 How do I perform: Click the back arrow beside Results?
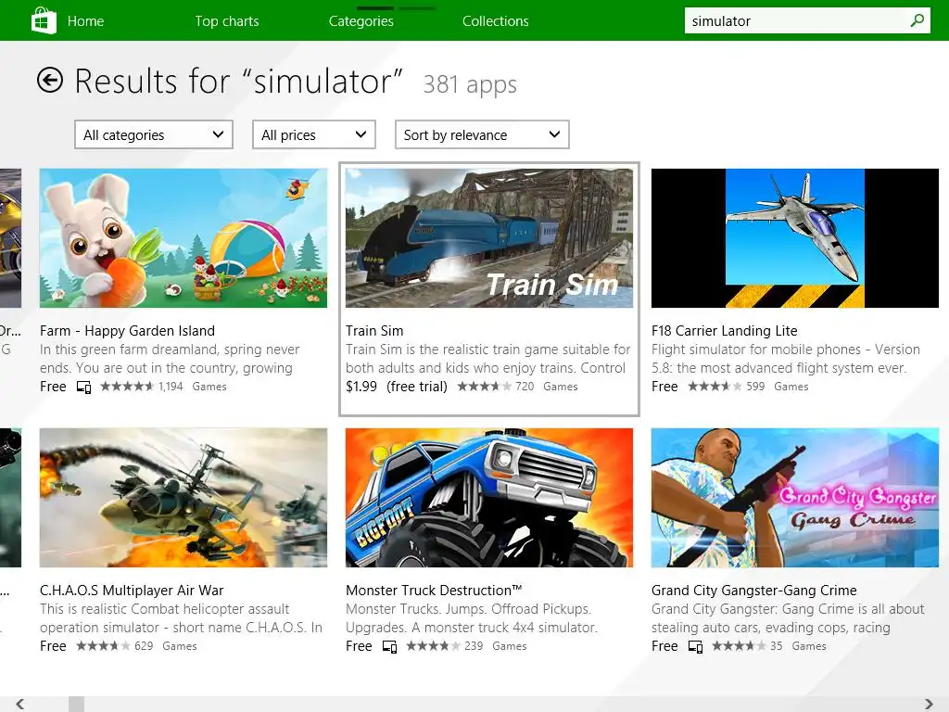click(50, 80)
